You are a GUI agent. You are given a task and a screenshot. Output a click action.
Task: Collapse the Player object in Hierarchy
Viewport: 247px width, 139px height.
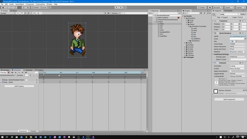pos(155,22)
